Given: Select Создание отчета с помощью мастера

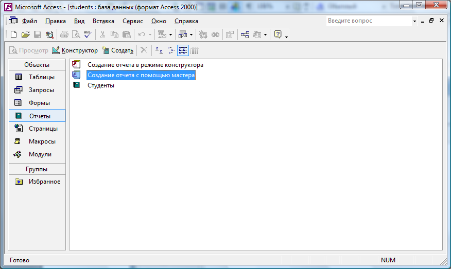Looking at the screenshot, I should coord(141,75).
